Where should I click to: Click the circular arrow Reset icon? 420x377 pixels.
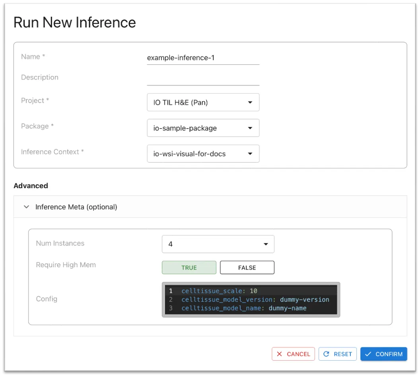click(326, 354)
